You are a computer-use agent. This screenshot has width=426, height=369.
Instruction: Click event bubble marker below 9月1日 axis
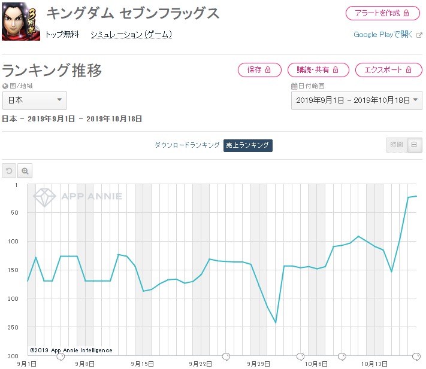click(61, 356)
